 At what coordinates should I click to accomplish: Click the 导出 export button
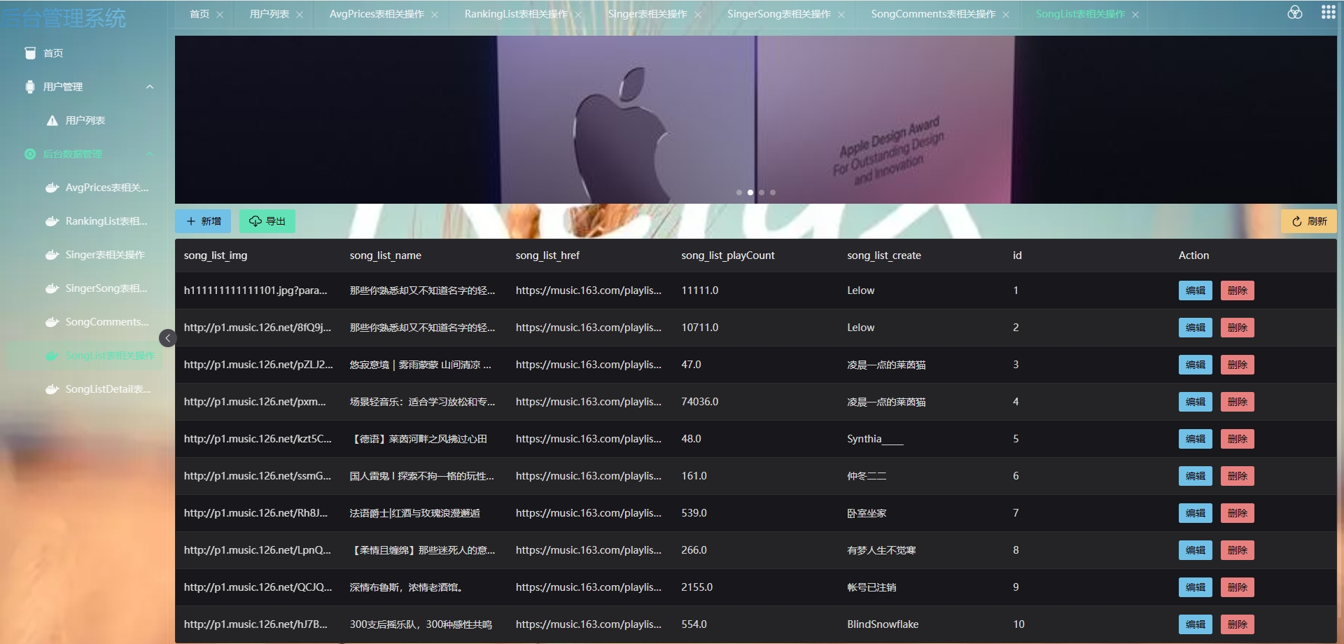pyautogui.click(x=267, y=221)
